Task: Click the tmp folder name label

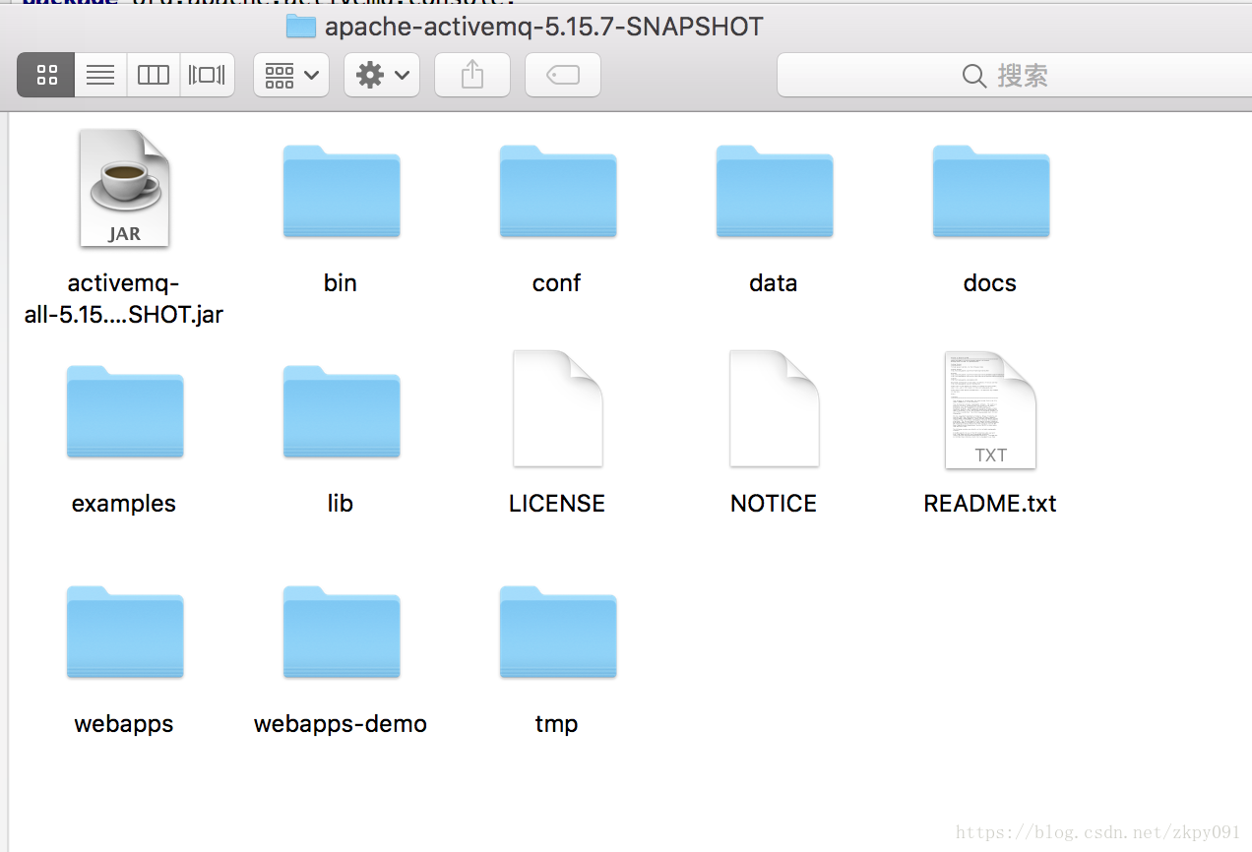Action: (x=557, y=724)
